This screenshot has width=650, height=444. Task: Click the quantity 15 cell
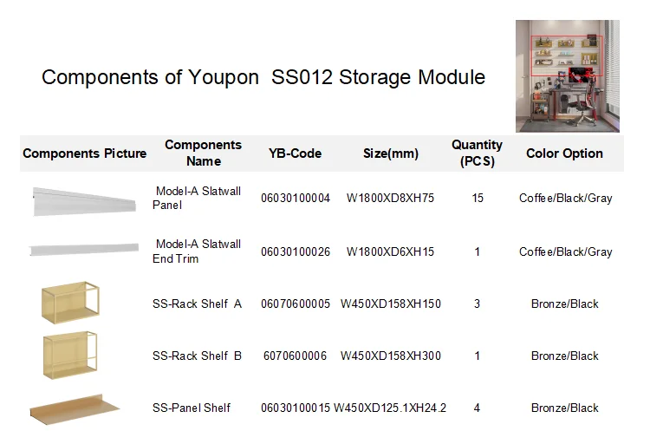point(478,199)
